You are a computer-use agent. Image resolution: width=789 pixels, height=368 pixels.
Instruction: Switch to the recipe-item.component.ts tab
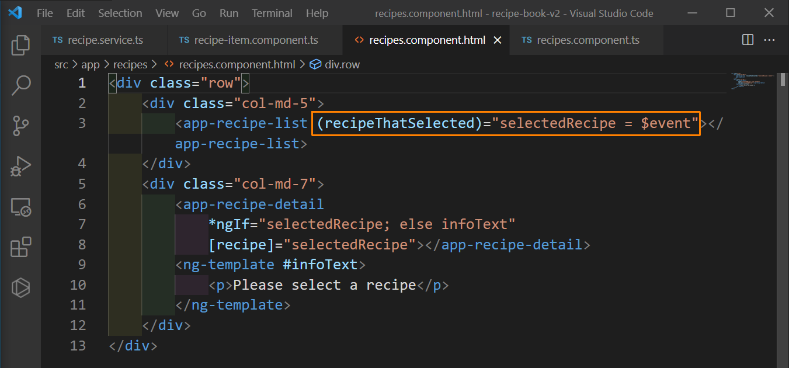[255, 40]
